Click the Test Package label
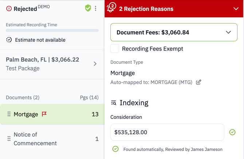This screenshot has height=159, width=244. (23, 68)
